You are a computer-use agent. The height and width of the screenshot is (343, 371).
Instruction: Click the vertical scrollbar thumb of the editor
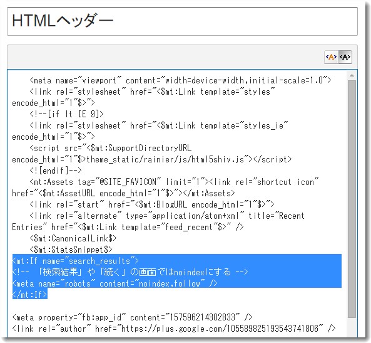click(352, 199)
